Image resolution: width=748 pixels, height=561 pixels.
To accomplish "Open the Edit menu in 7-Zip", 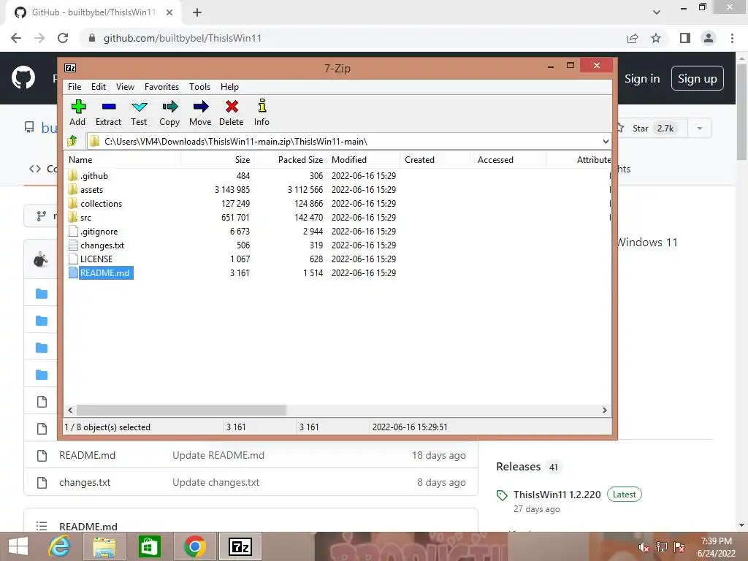I will pos(99,87).
